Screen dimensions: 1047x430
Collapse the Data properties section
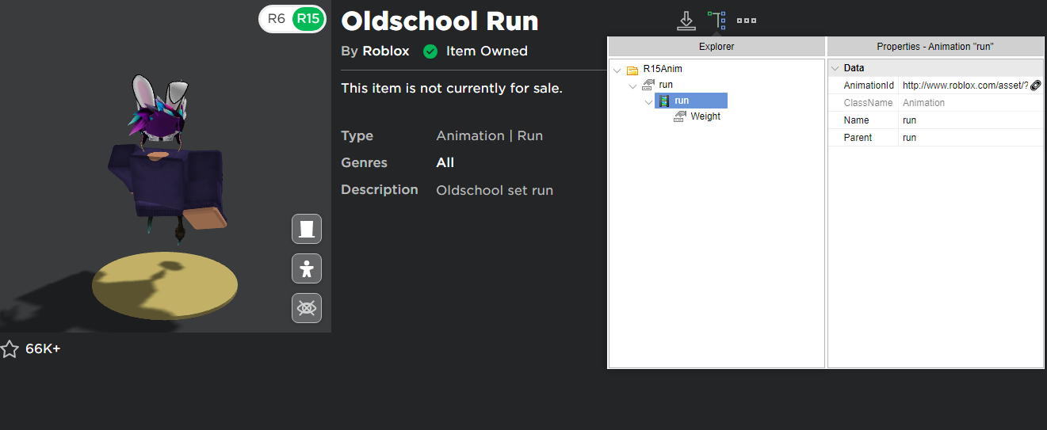834,68
